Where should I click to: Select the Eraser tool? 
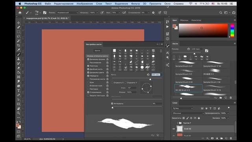(x=19, y=68)
